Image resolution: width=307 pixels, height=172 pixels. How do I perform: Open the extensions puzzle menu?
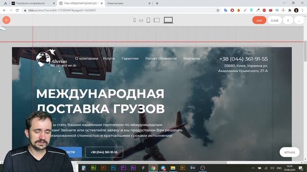(x=290, y=11)
